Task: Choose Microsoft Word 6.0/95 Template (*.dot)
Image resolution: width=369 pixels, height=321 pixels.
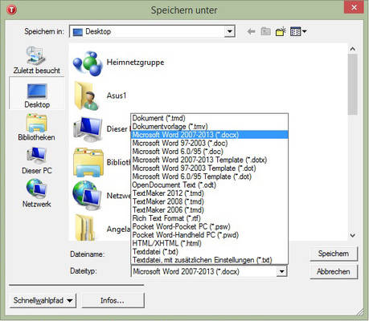Action: coord(210,177)
